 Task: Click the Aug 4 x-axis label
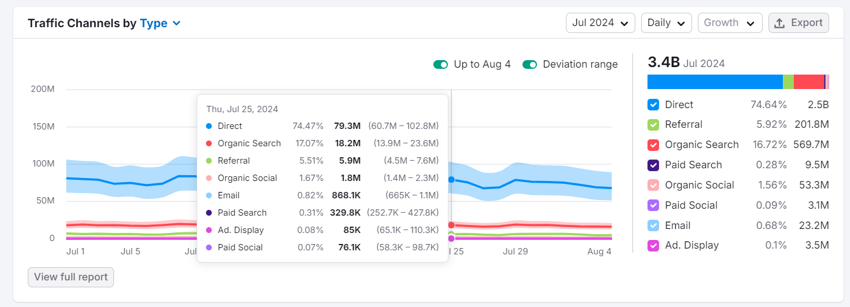pyautogui.click(x=599, y=251)
